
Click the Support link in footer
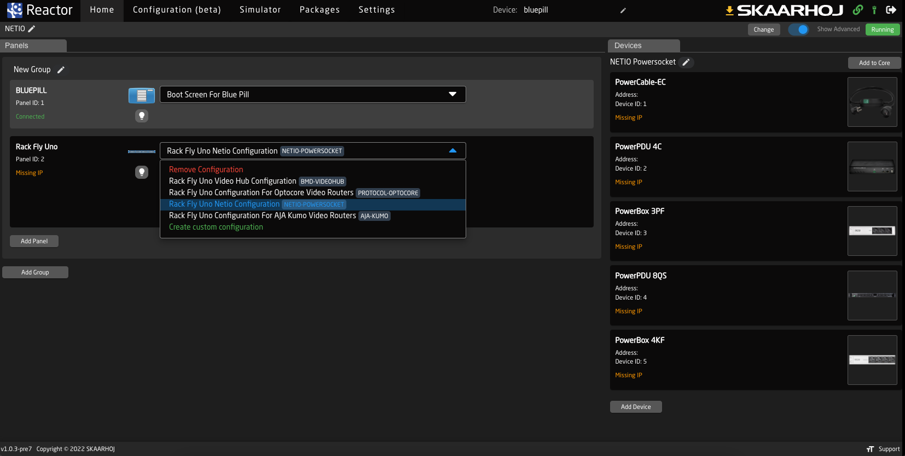pos(889,449)
